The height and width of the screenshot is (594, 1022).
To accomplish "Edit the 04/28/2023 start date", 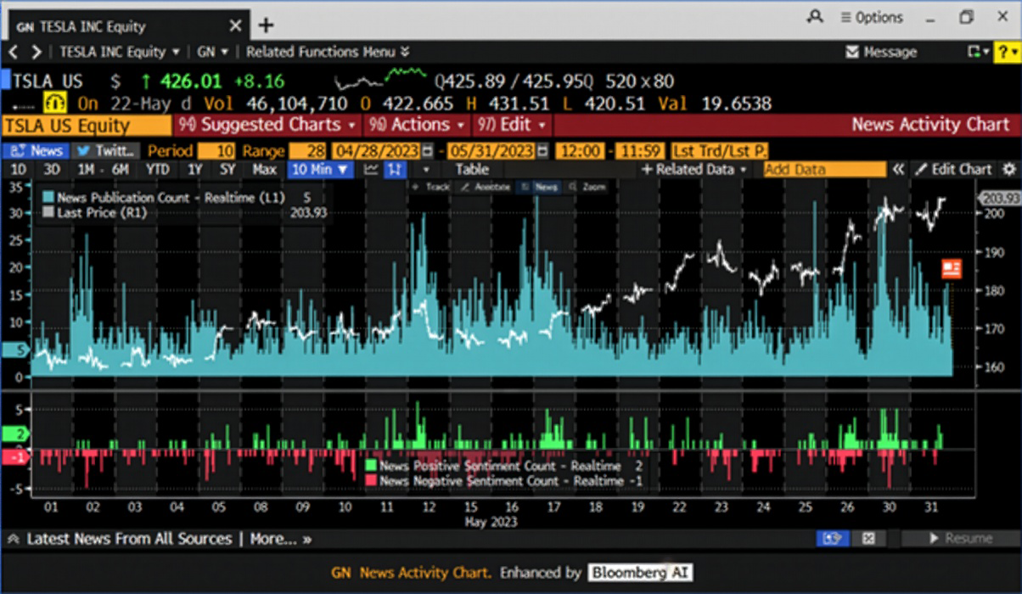I will point(376,150).
